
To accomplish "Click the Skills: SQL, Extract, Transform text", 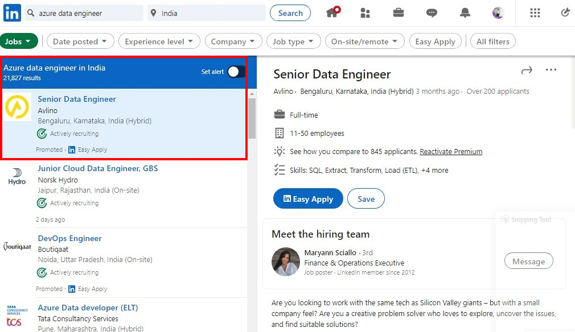I will coord(369,170).
